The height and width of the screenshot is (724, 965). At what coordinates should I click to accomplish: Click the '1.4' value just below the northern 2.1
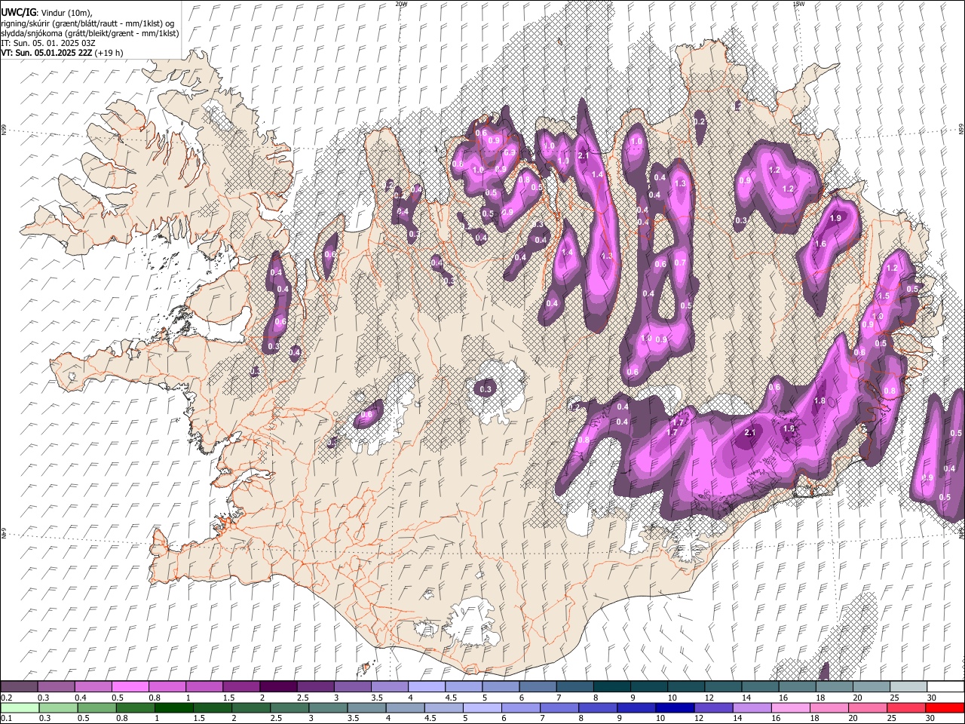pyautogui.click(x=598, y=174)
